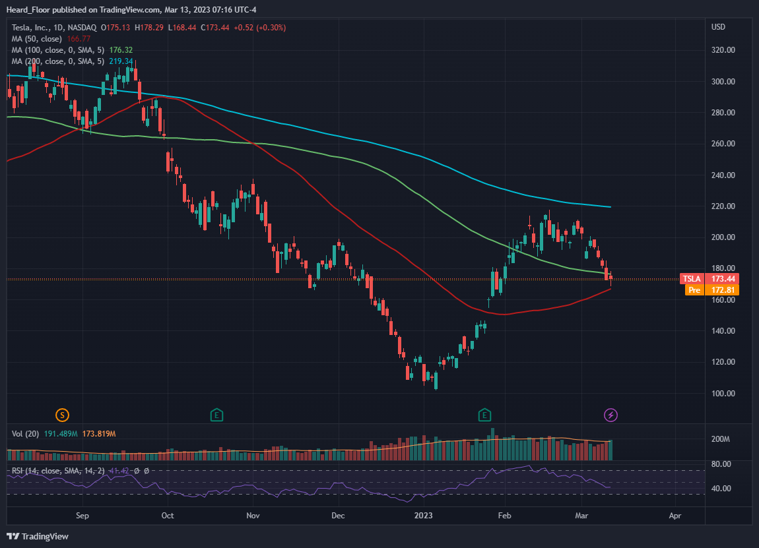Click the 140.00 price axis label
This screenshot has width=759, height=548.
pos(723,331)
